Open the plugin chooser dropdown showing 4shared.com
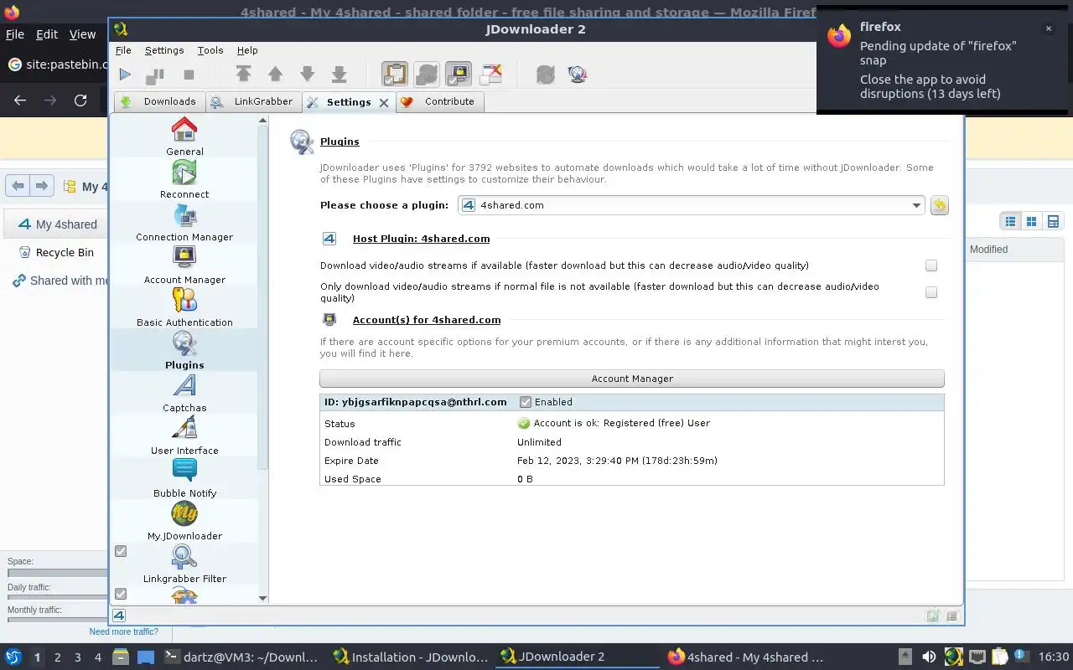Viewport: 1073px width, 670px height. pos(692,205)
